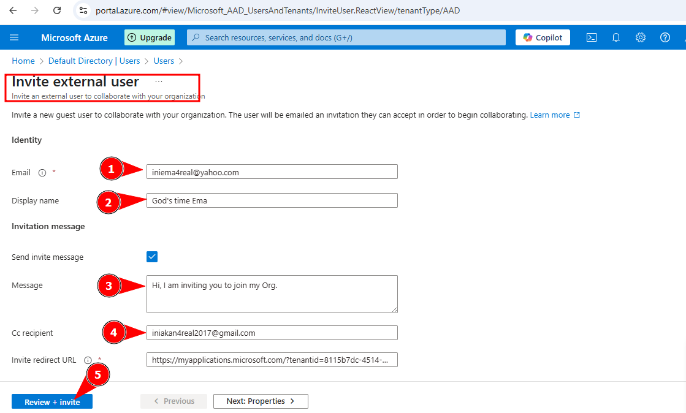Click the Display name label
This screenshot has width=686, height=413.
(35, 201)
